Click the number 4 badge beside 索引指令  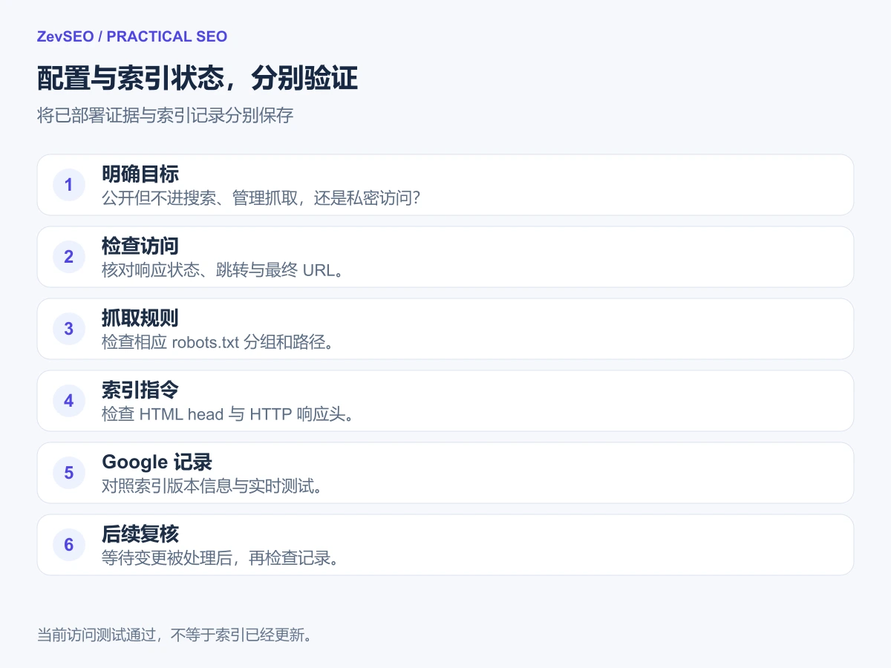point(69,401)
